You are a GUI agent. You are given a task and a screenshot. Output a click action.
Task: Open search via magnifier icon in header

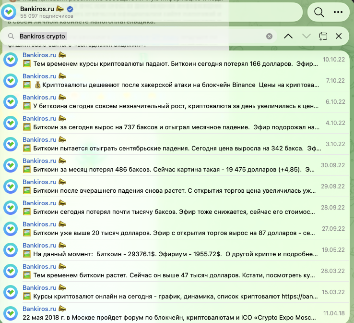[319, 12]
